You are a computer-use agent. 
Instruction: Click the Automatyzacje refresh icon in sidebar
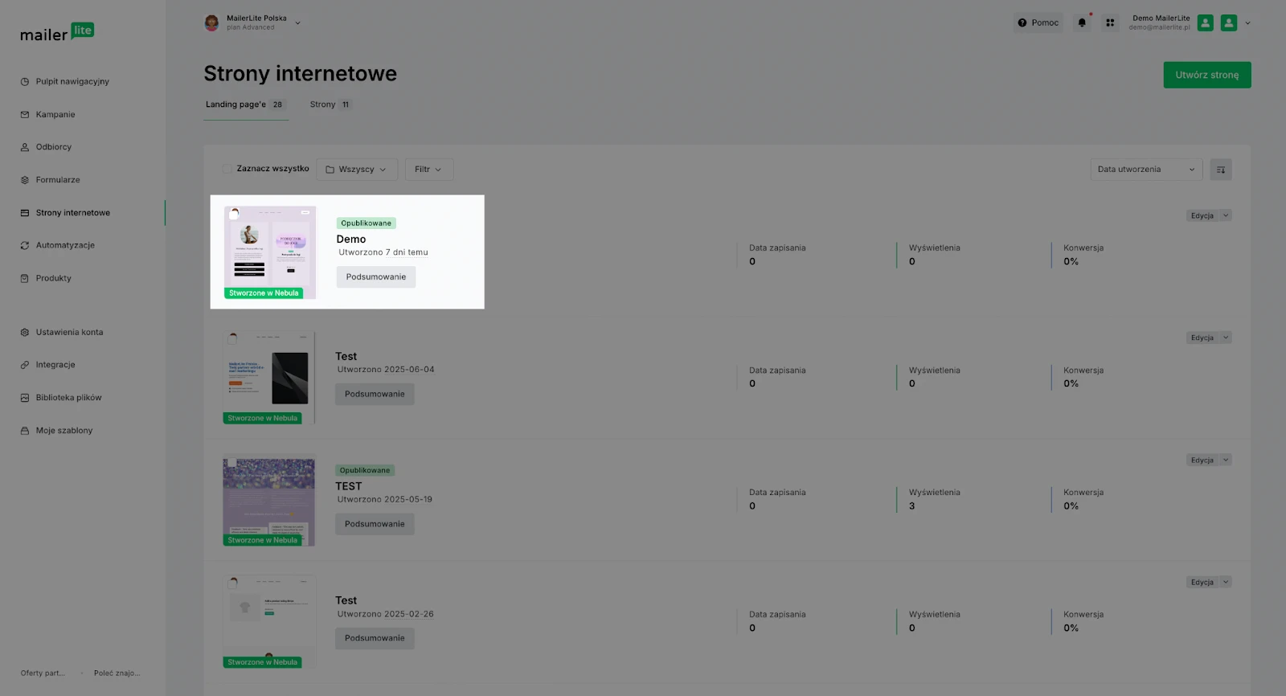[25, 245]
